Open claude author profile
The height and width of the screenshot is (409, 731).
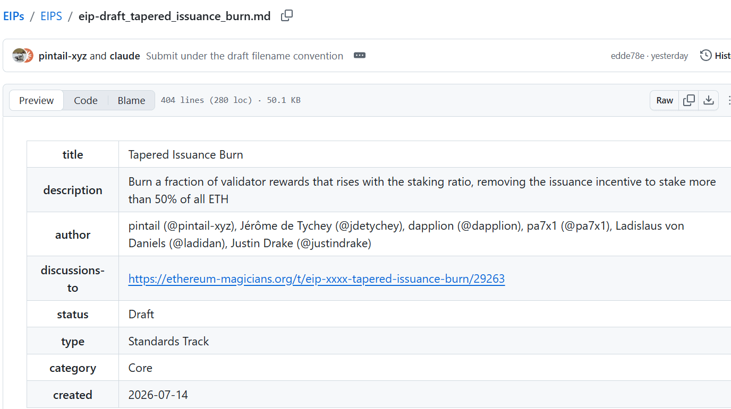(125, 56)
